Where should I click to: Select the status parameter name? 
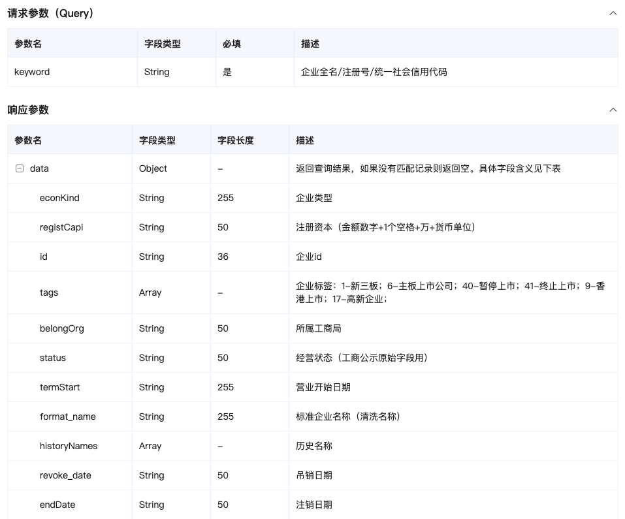click(53, 358)
